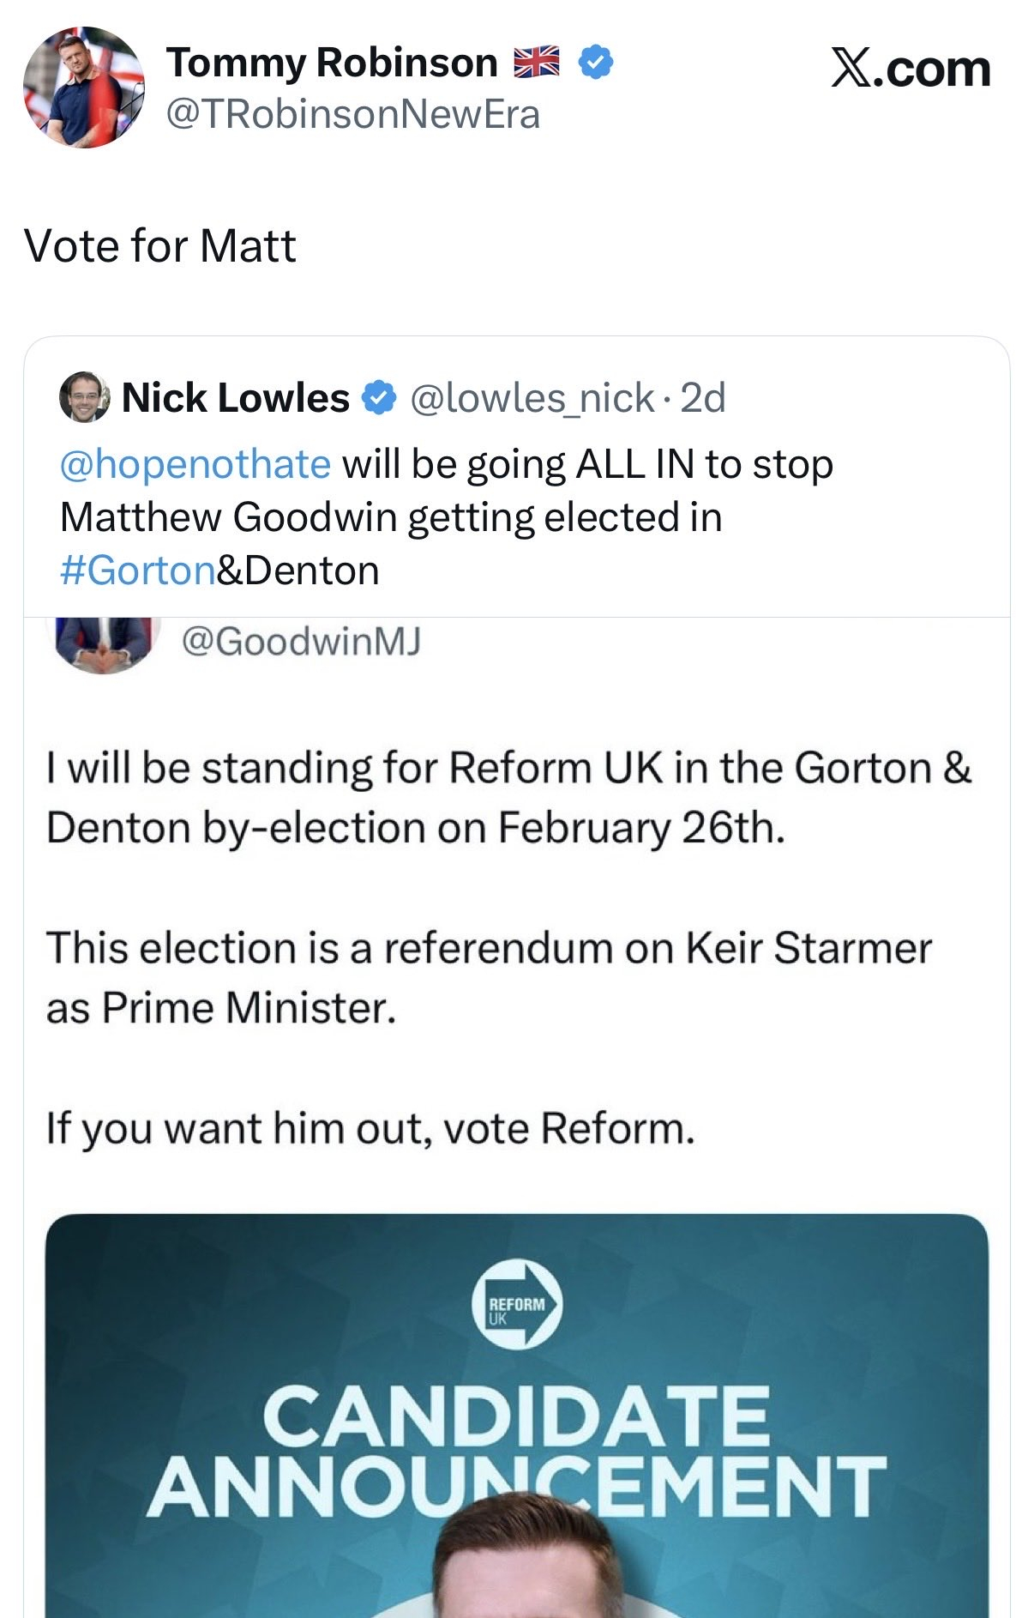Viewport: 1034px width, 1618px height.
Task: Open the @GoodwinMJ handle
Action: (x=301, y=641)
